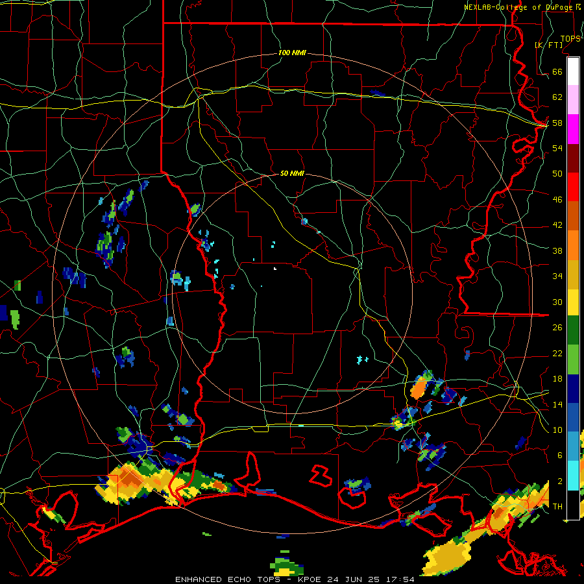Click the '100 NMI' range ring label
This screenshot has width=584, height=584.
click(x=292, y=53)
